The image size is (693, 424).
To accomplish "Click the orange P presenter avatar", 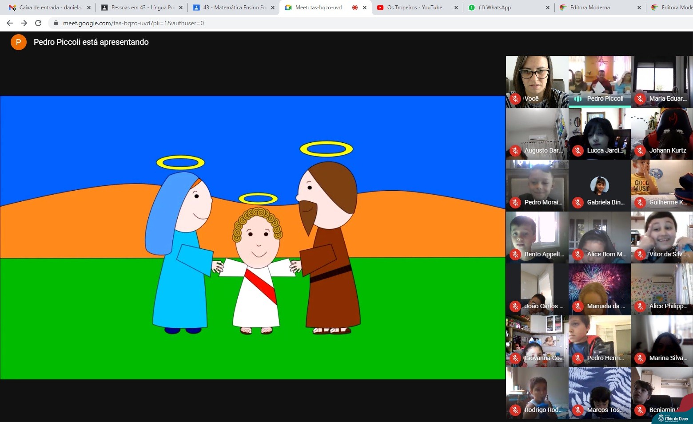I will click(18, 42).
